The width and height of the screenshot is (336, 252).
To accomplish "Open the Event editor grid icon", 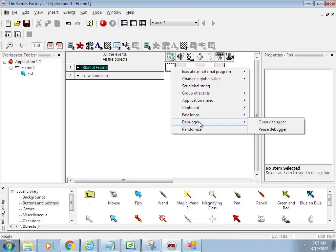I will coord(142,23).
